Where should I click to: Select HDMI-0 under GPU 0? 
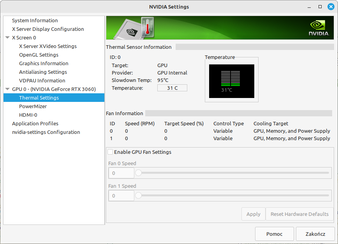coord(29,115)
